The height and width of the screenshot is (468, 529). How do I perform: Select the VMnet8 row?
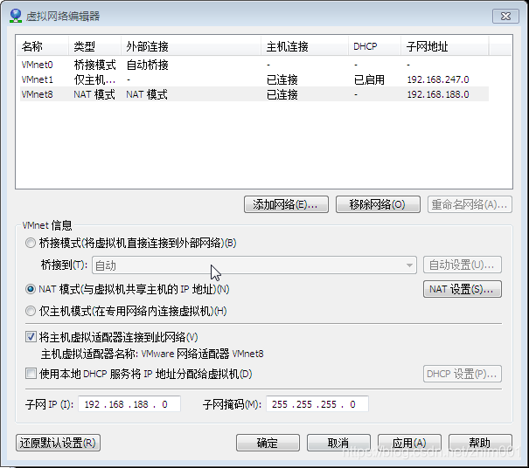click(x=254, y=94)
